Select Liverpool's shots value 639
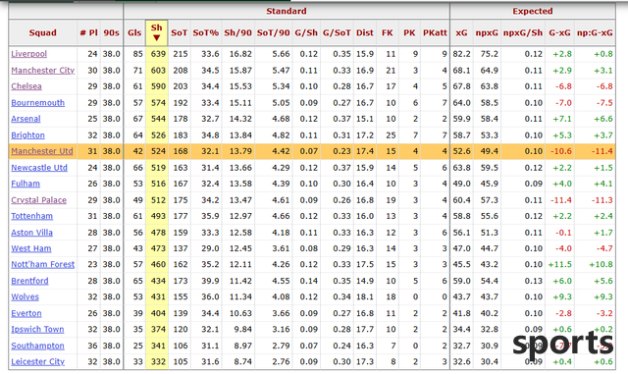Image resolution: width=628 pixels, height=374 pixels. point(158,54)
